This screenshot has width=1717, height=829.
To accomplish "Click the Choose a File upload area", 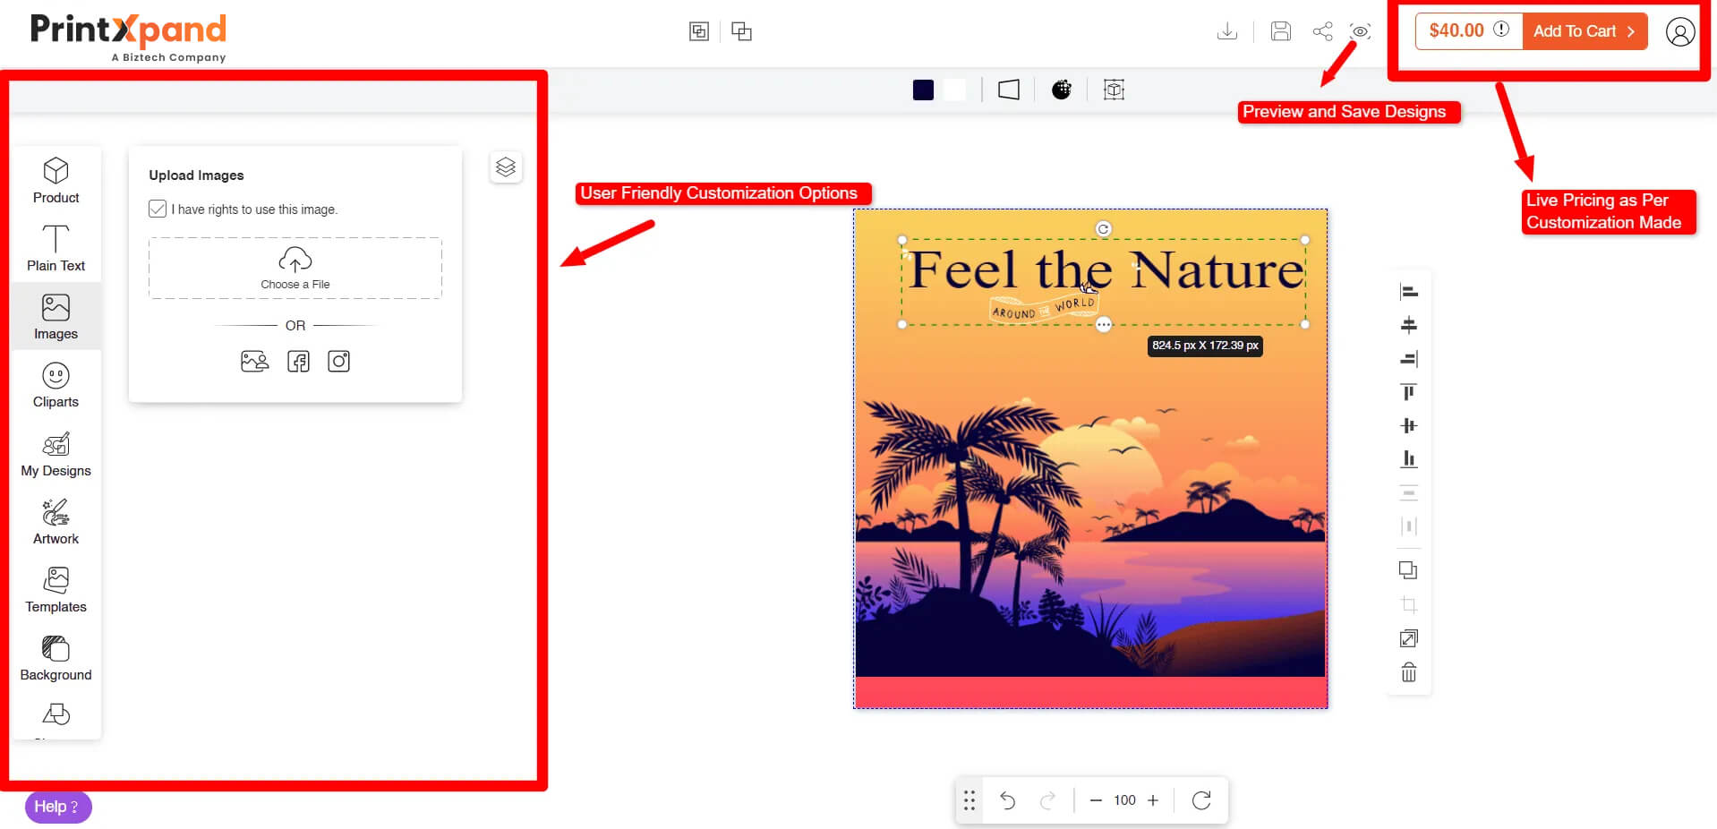I will (295, 268).
